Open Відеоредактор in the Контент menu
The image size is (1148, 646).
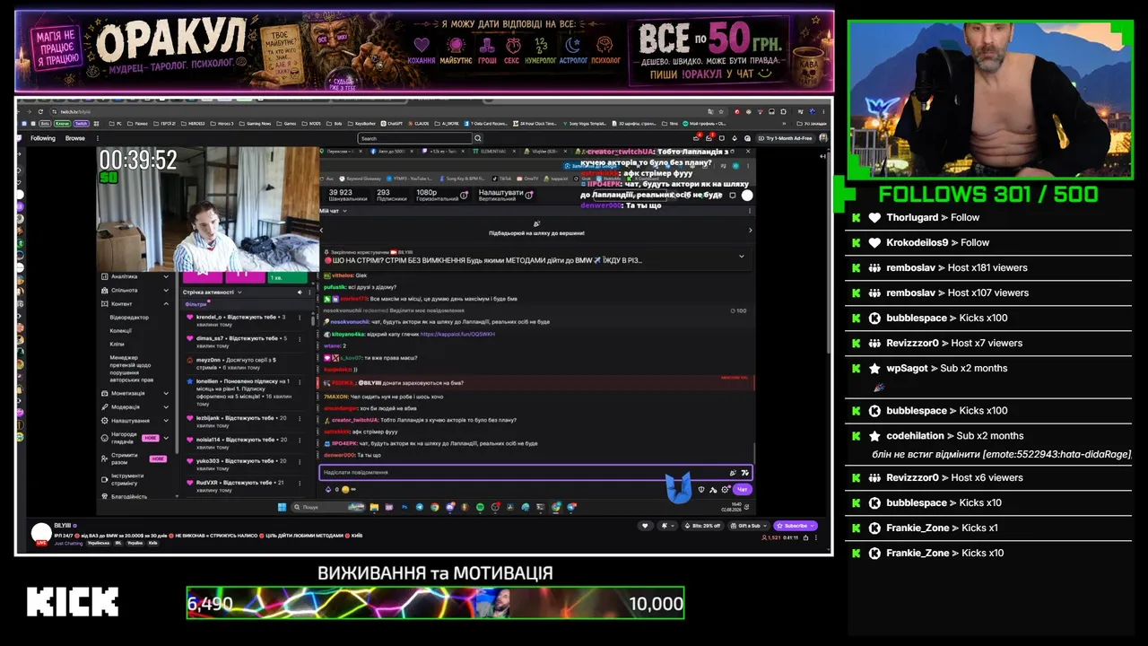[x=129, y=318]
